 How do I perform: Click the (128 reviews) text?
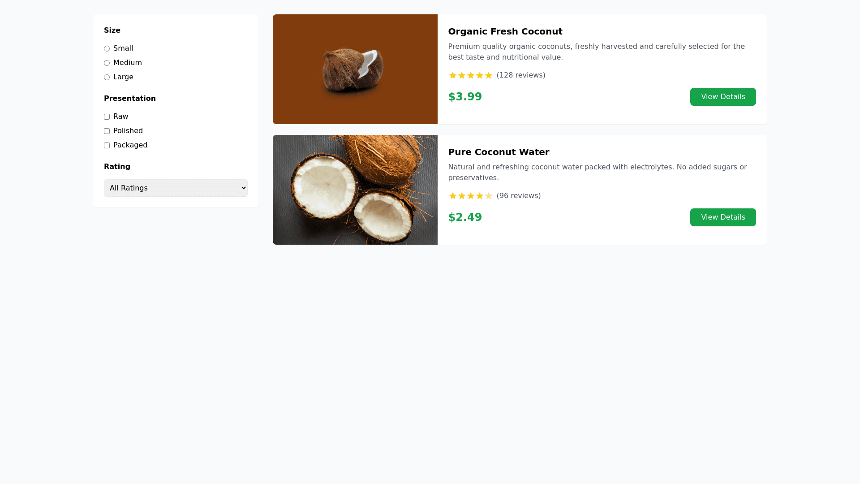(520, 75)
